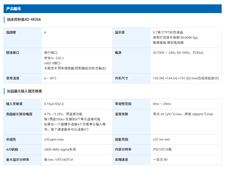Select the AC100V ~ 240v power value

[178, 53]
